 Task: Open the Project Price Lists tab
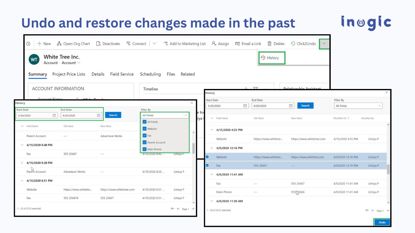coord(69,74)
